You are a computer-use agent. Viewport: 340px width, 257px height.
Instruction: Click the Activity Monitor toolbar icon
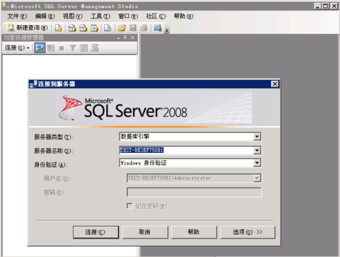click(x=158, y=28)
